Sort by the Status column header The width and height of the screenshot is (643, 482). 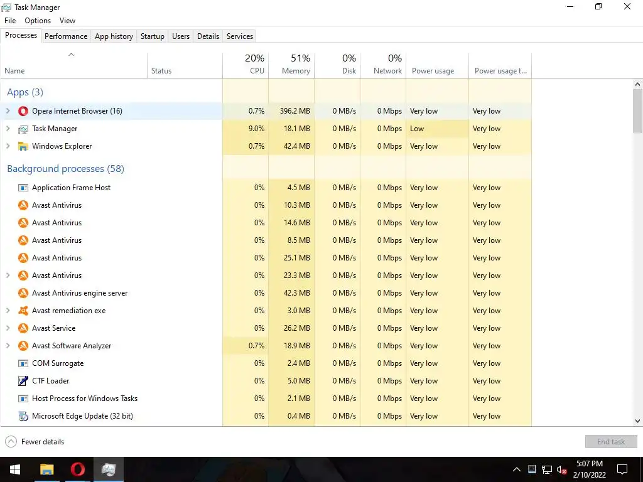[x=185, y=65]
